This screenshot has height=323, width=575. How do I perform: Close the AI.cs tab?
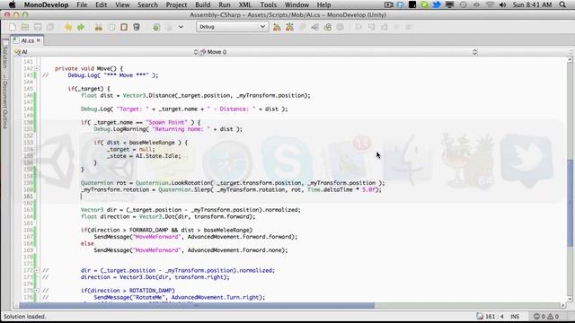[39, 40]
